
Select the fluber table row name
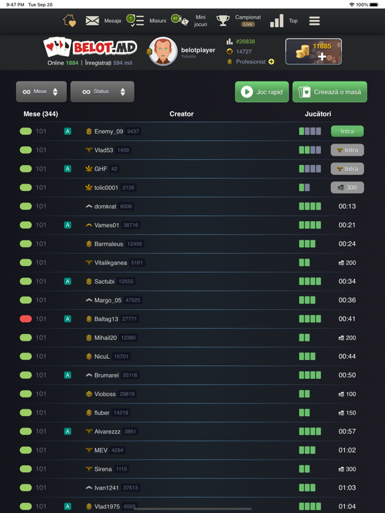click(x=102, y=413)
